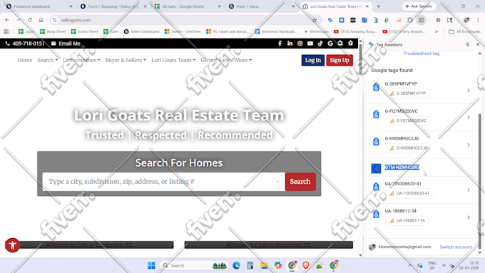Click the Switch account link
485x273 pixels.
pyautogui.click(x=456, y=247)
